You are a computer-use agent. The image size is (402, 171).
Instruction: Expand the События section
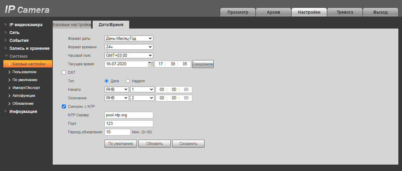coord(19,40)
